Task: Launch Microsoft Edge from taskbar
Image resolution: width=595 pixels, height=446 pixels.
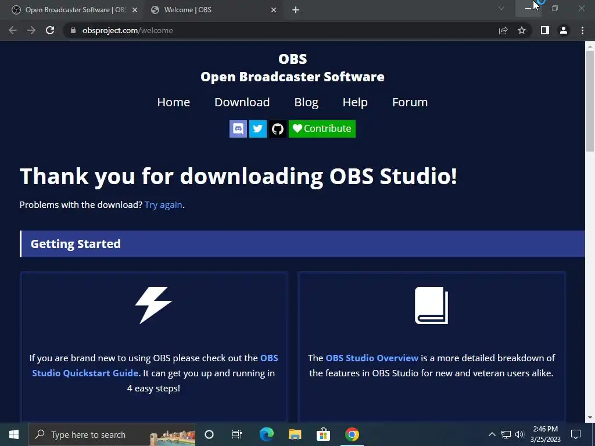Action: (x=266, y=434)
